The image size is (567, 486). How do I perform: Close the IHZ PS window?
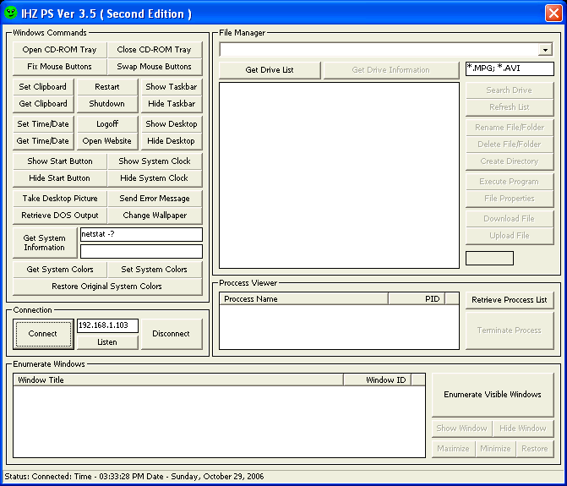(x=552, y=14)
